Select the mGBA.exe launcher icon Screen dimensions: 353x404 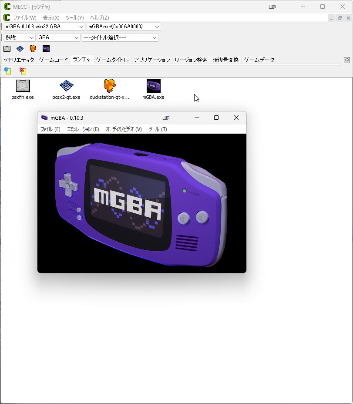(x=153, y=89)
